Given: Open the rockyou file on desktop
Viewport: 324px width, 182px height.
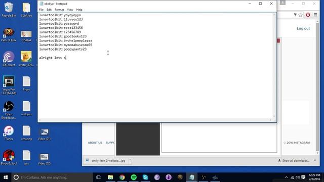Looking at the screenshot, I should pos(26,109).
